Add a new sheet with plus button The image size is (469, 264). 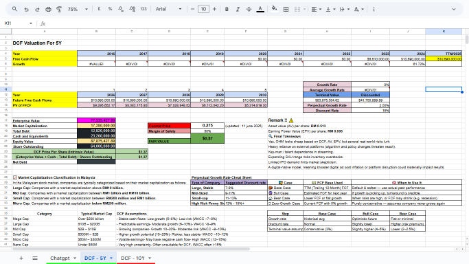[x=21, y=258]
